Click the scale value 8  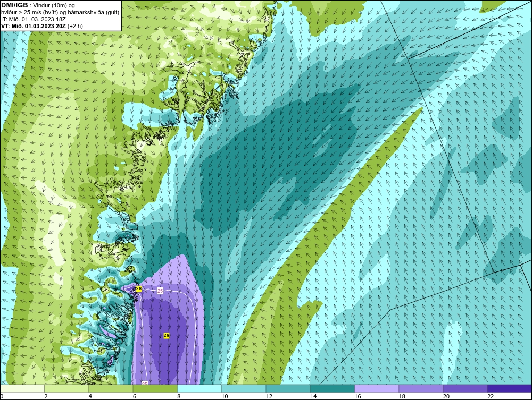[179, 396]
